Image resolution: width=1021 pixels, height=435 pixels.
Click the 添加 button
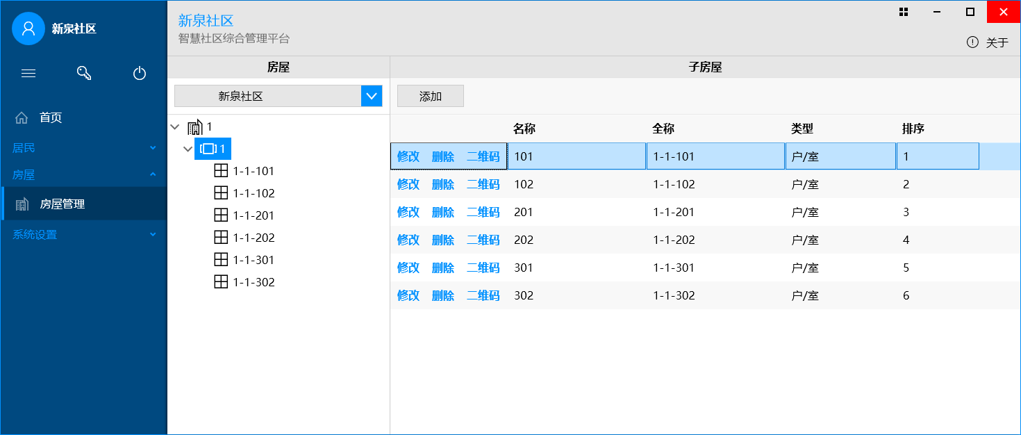pyautogui.click(x=431, y=97)
